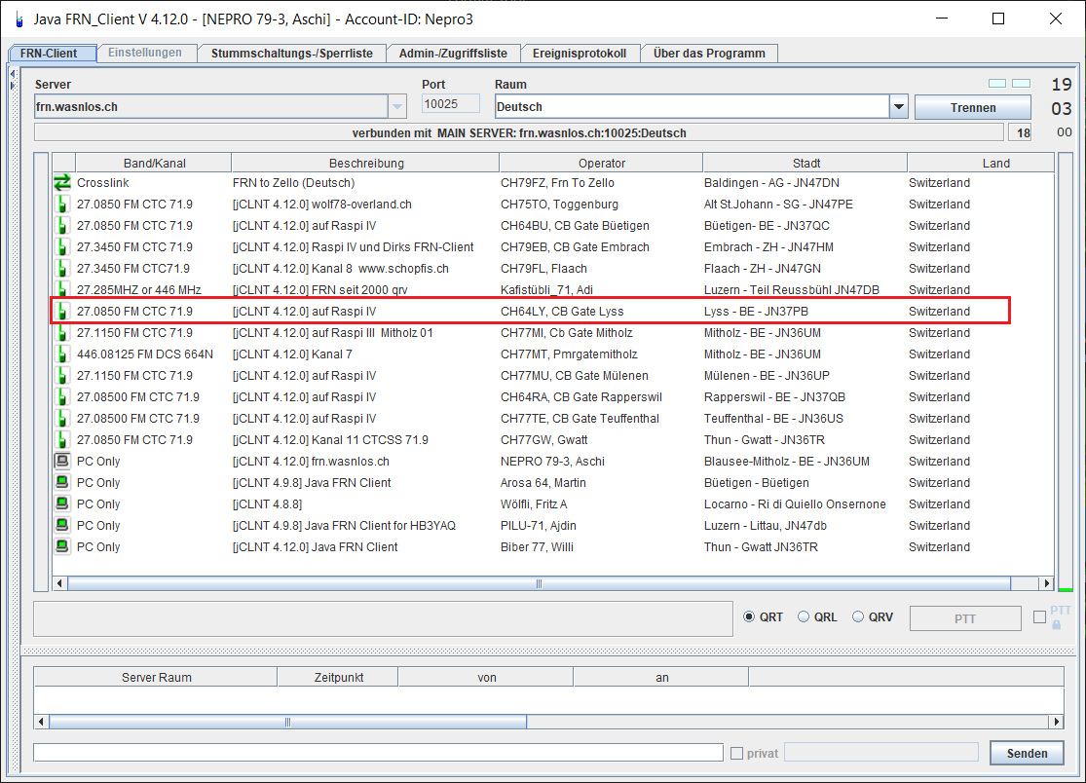This screenshot has height=783, width=1086.
Task: Click the Port field showing 10025
Action: pos(450,104)
